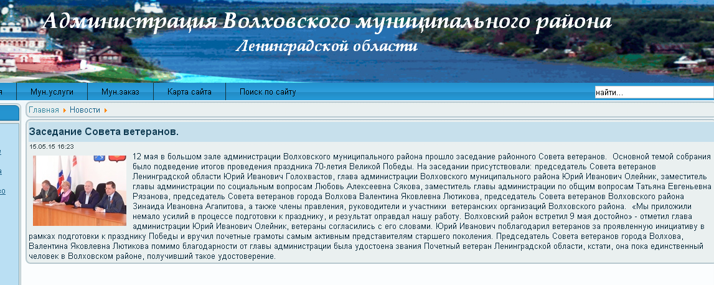Go to Главная in breadcrumbs
The image size is (714, 285).
point(44,110)
